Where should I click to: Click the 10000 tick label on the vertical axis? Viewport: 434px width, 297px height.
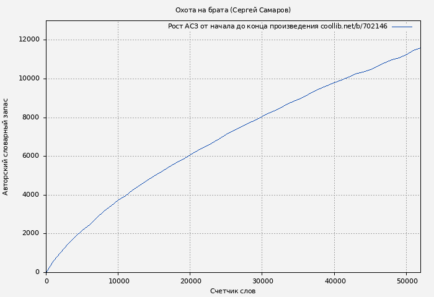29,79
